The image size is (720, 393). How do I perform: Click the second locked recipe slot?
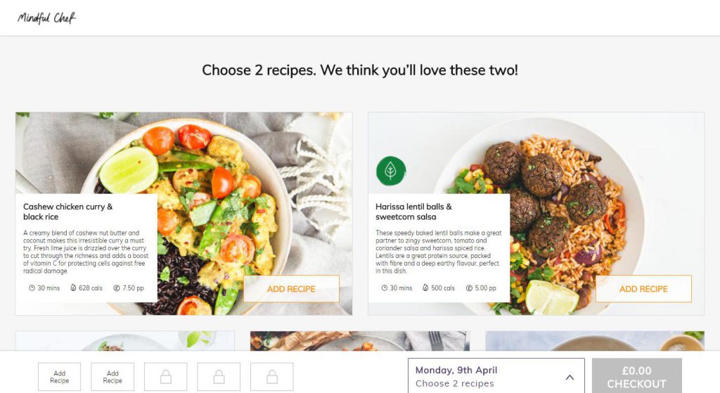coord(219,377)
